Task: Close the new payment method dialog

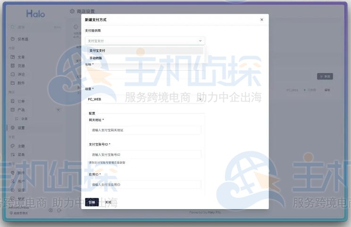Action: coord(261,20)
